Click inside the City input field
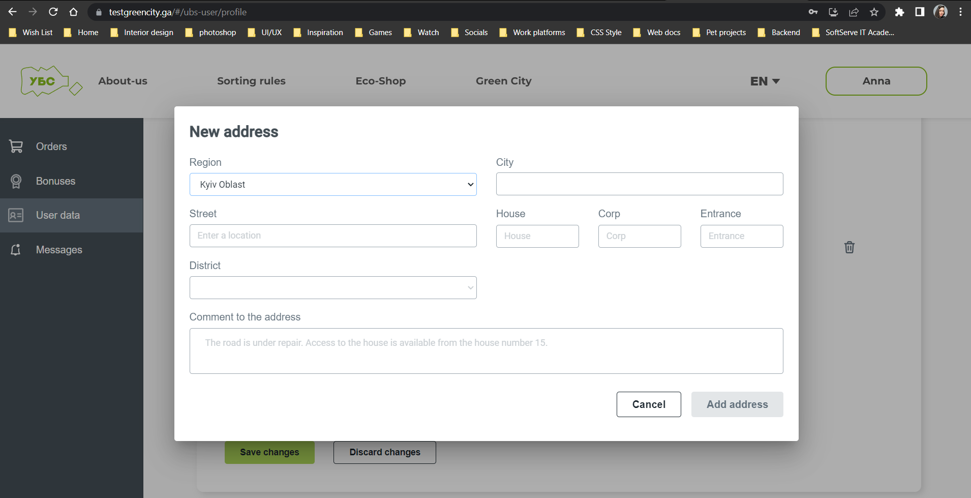 (x=639, y=184)
